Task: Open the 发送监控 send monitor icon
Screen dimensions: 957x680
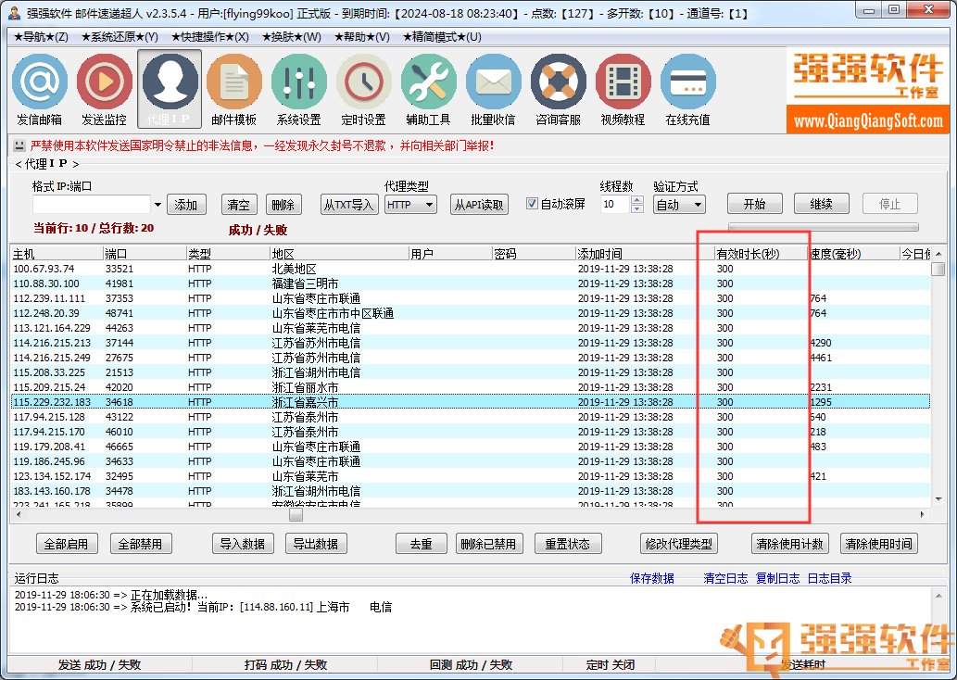Action: (x=105, y=89)
